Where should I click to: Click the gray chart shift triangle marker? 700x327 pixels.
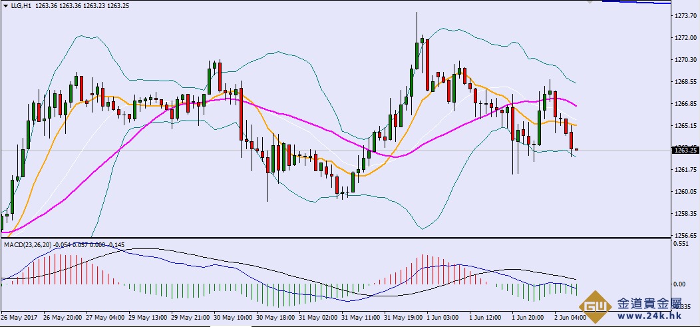pyautogui.click(x=589, y=3)
